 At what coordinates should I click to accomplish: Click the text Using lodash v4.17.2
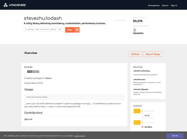(x=34, y=83)
